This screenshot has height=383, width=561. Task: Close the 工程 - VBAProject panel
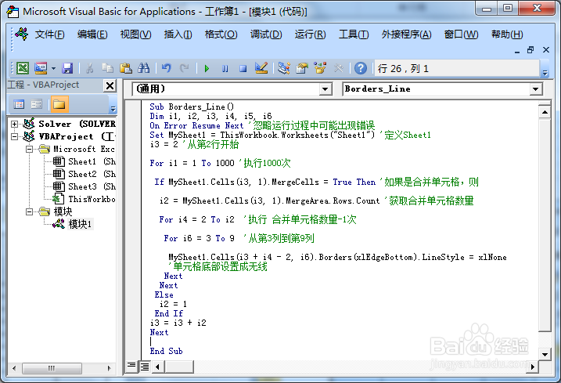click(110, 85)
